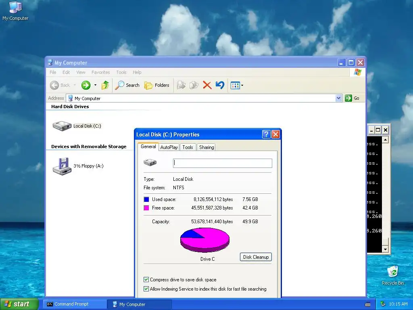
Task: Click the Copy To toolbar icon
Action: 194,85
